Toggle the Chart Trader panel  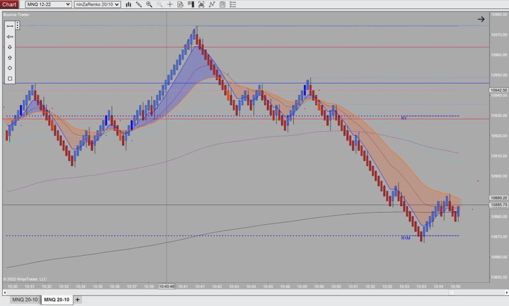click(190, 4)
